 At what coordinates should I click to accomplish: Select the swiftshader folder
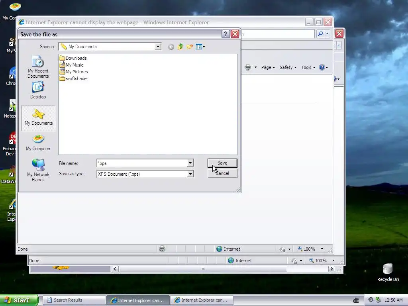[x=74, y=78]
